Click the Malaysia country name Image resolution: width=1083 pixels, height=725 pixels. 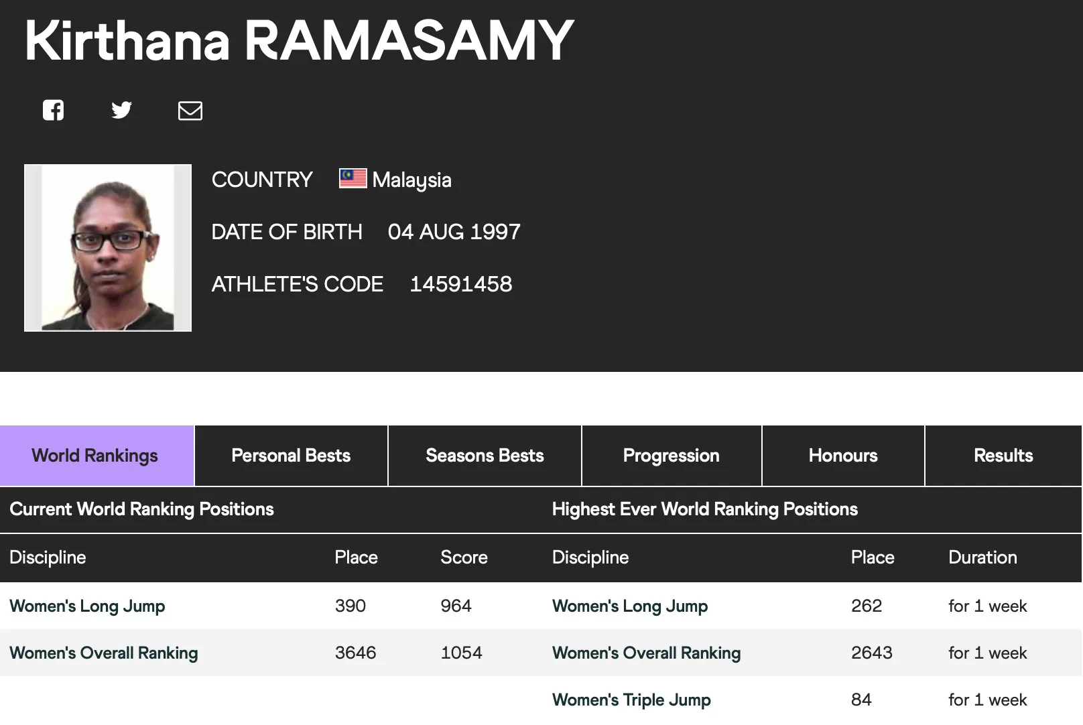pos(411,180)
